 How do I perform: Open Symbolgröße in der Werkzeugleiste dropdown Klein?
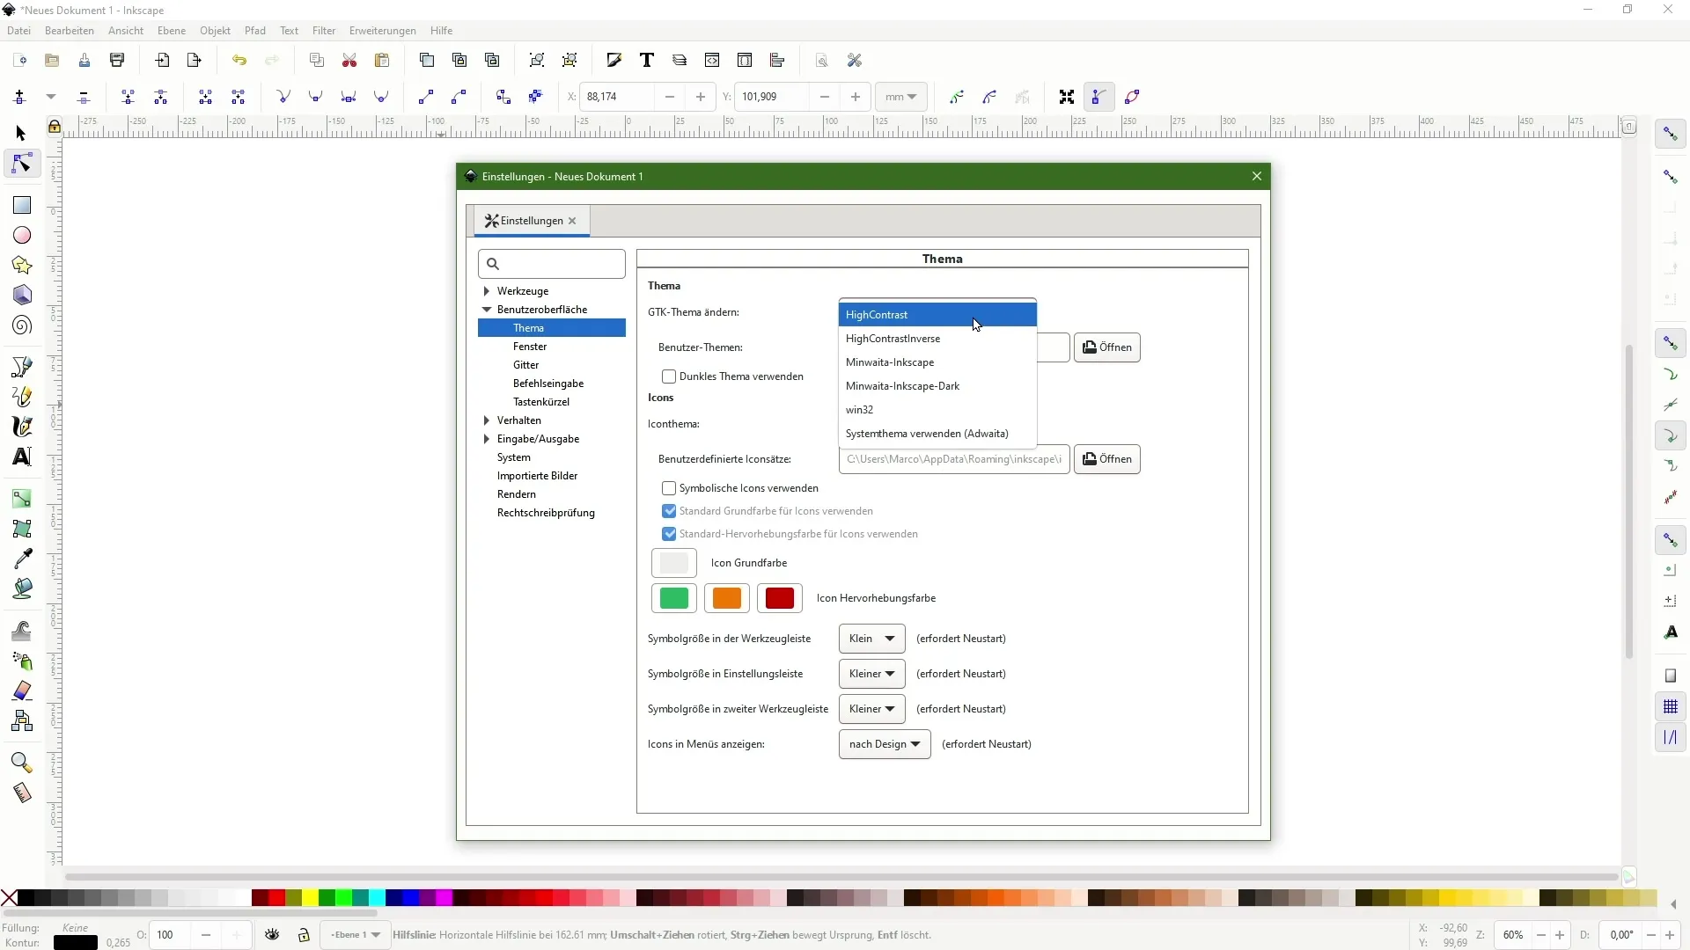click(871, 639)
